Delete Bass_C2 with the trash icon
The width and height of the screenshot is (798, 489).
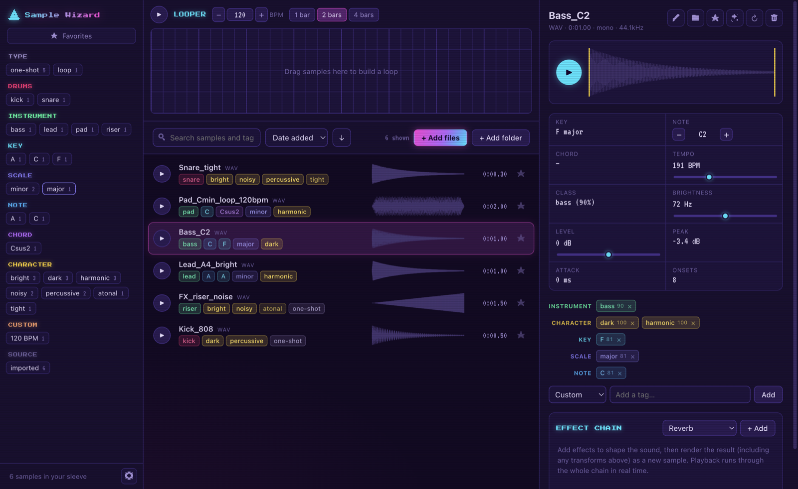(774, 18)
